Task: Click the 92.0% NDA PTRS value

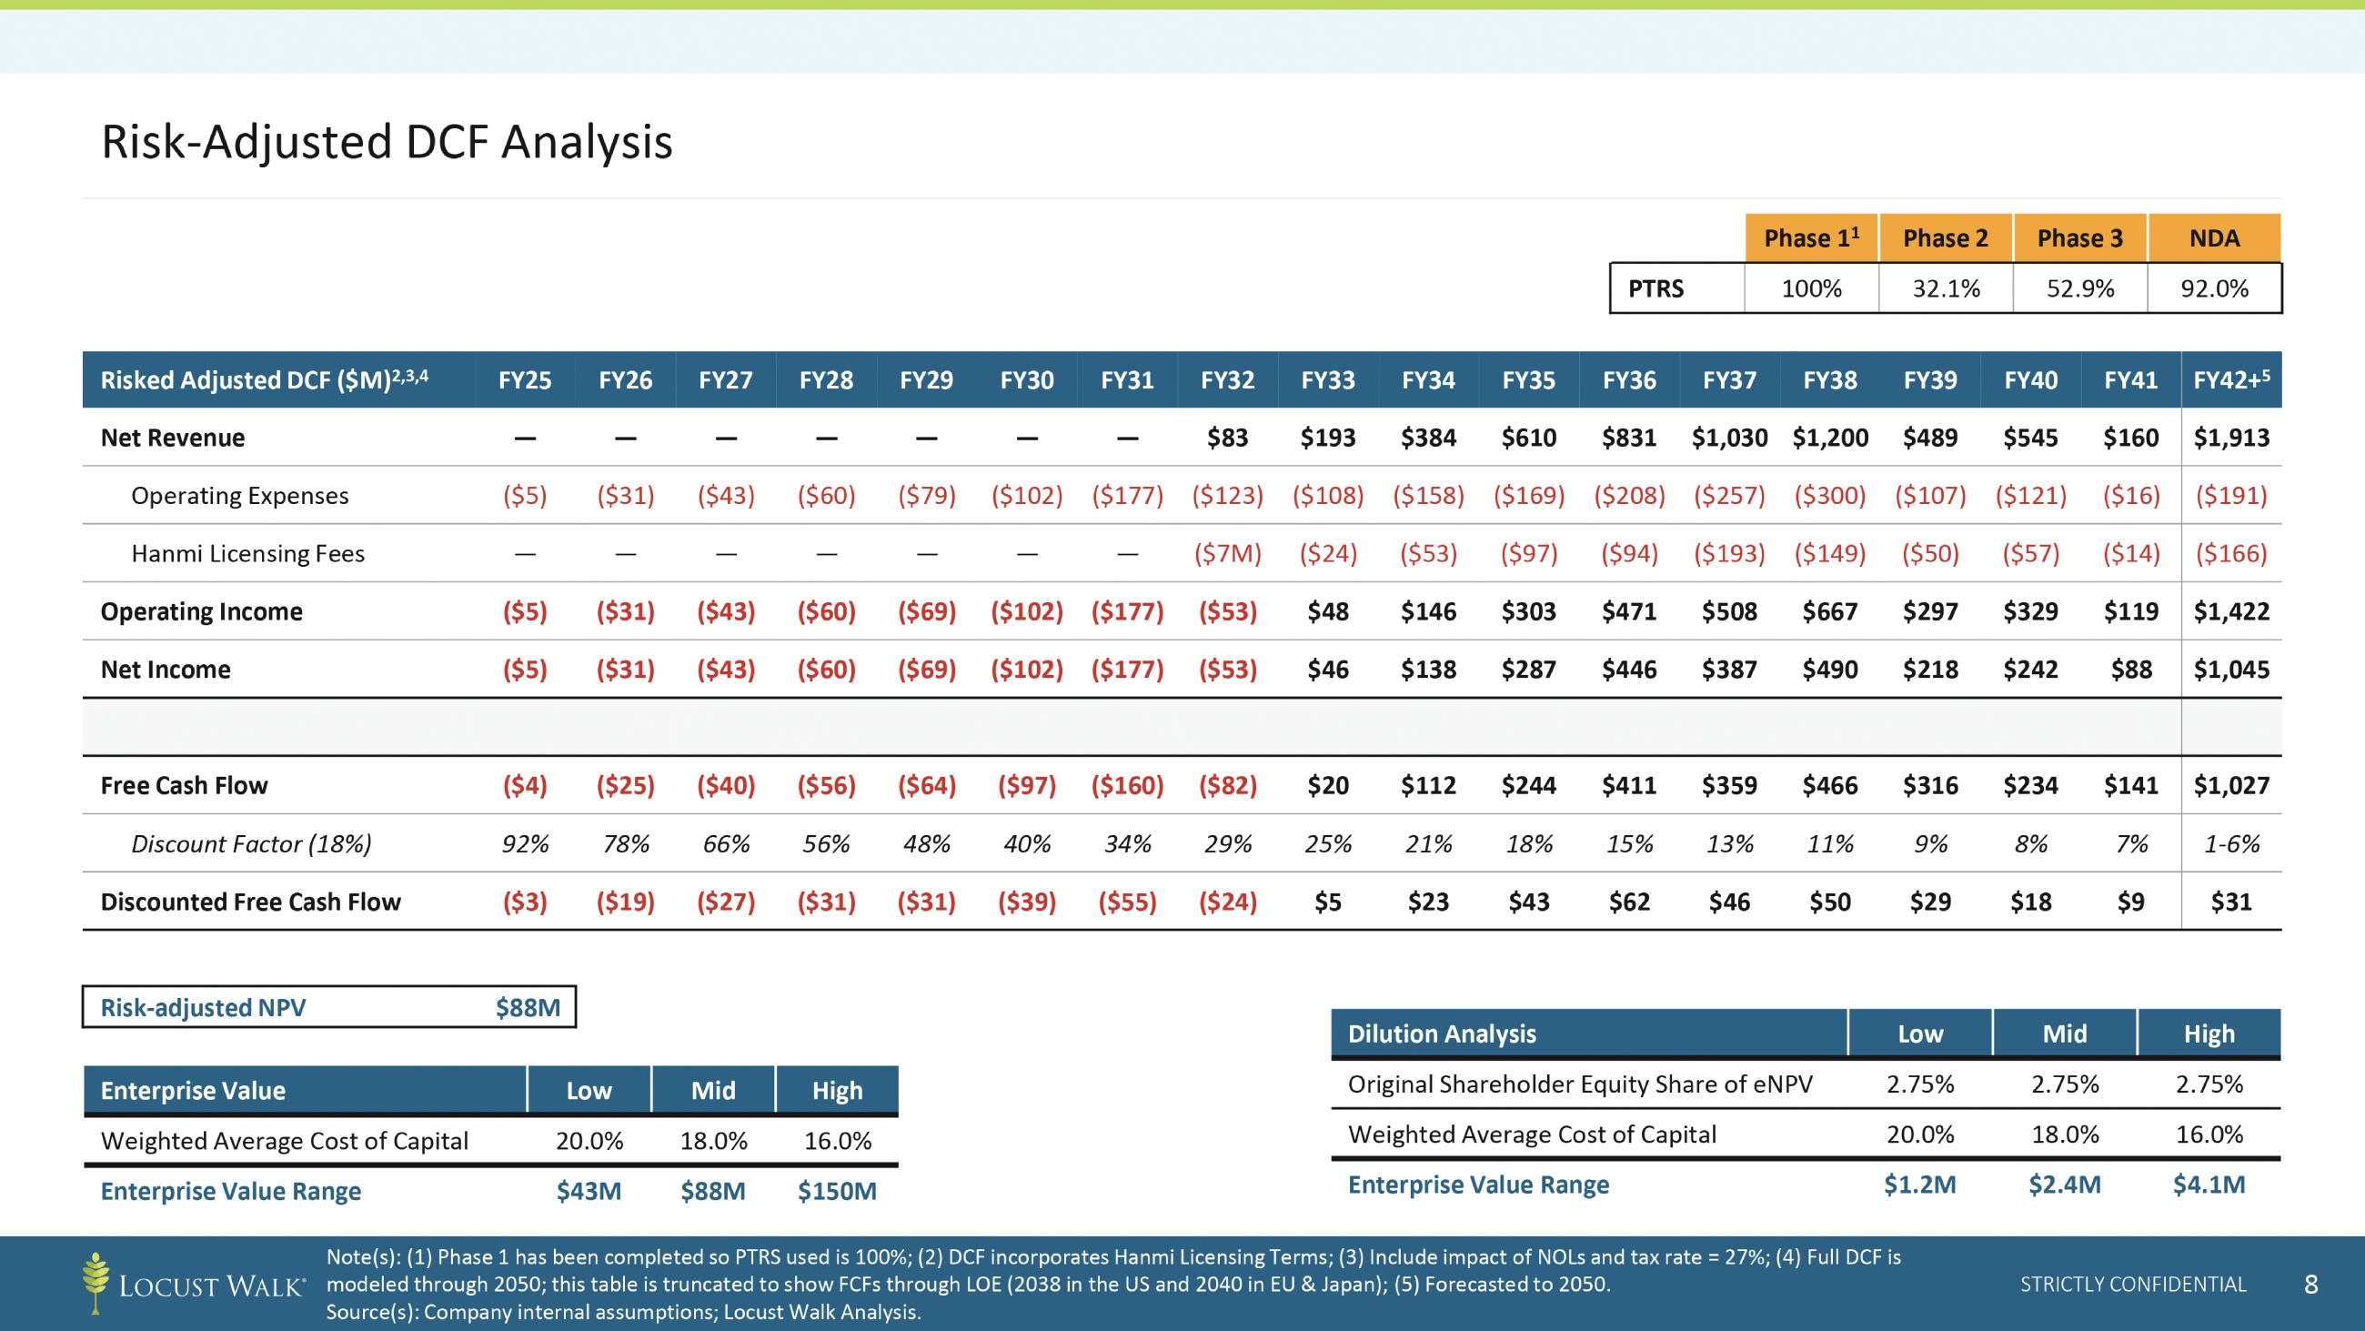Action: point(2213,288)
